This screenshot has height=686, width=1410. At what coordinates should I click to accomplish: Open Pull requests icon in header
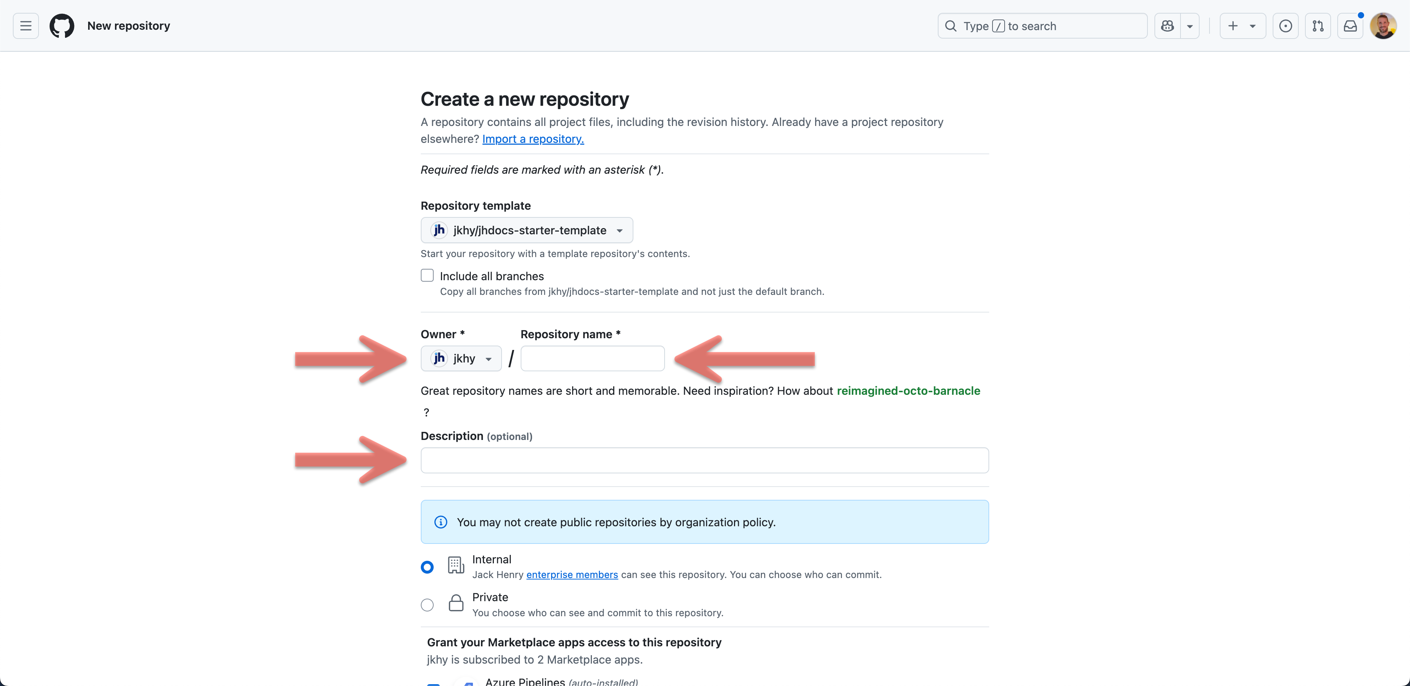[1317, 26]
